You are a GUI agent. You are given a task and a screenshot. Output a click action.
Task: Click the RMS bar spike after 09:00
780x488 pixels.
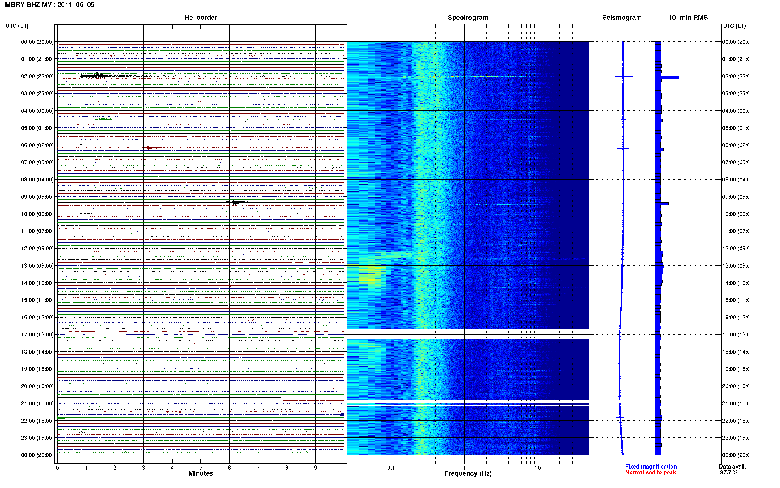click(662, 204)
